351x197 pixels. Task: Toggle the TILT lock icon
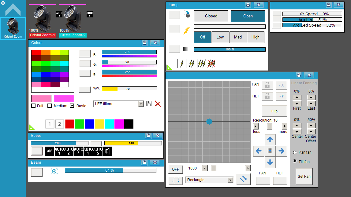click(267, 96)
